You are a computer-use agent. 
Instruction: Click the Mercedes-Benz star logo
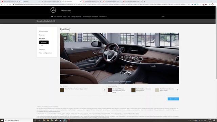pyautogui.click(x=53, y=10)
